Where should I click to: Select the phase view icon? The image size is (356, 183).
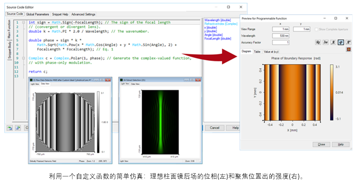point(341,42)
